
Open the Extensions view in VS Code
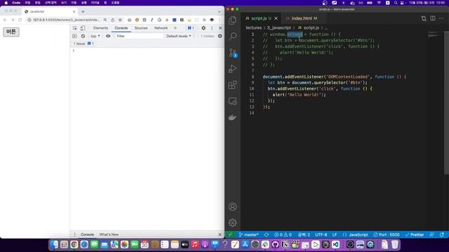(x=232, y=85)
